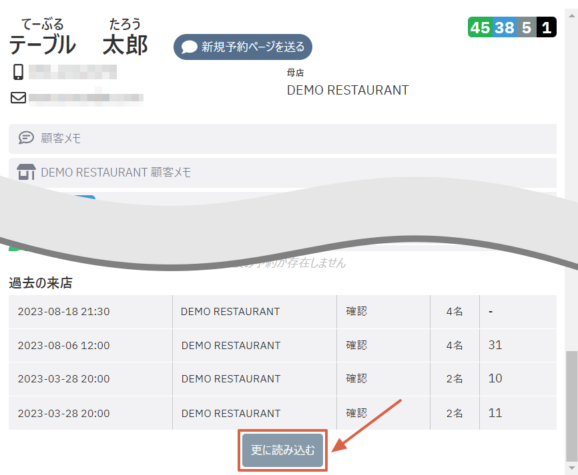Click into DEMO RESTAURANT 顧客メモ field
This screenshot has width=578, height=475.
[283, 173]
